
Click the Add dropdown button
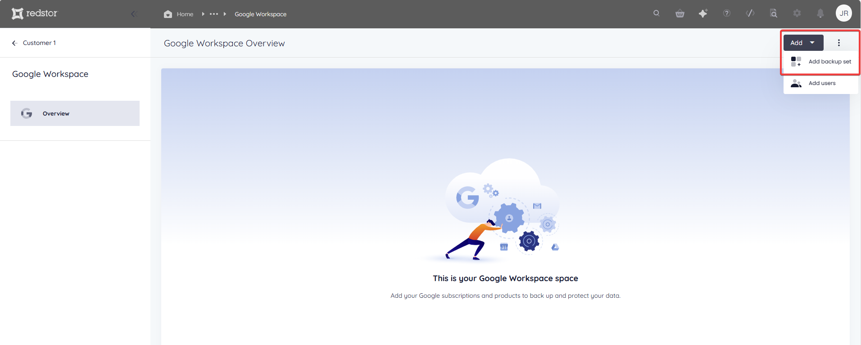803,43
